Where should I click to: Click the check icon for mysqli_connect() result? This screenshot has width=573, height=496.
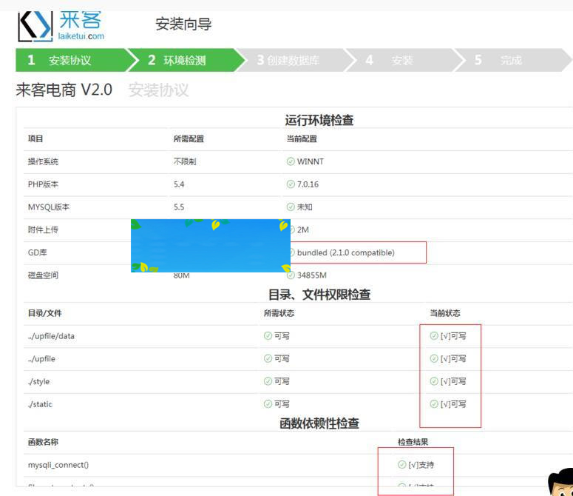coord(401,465)
